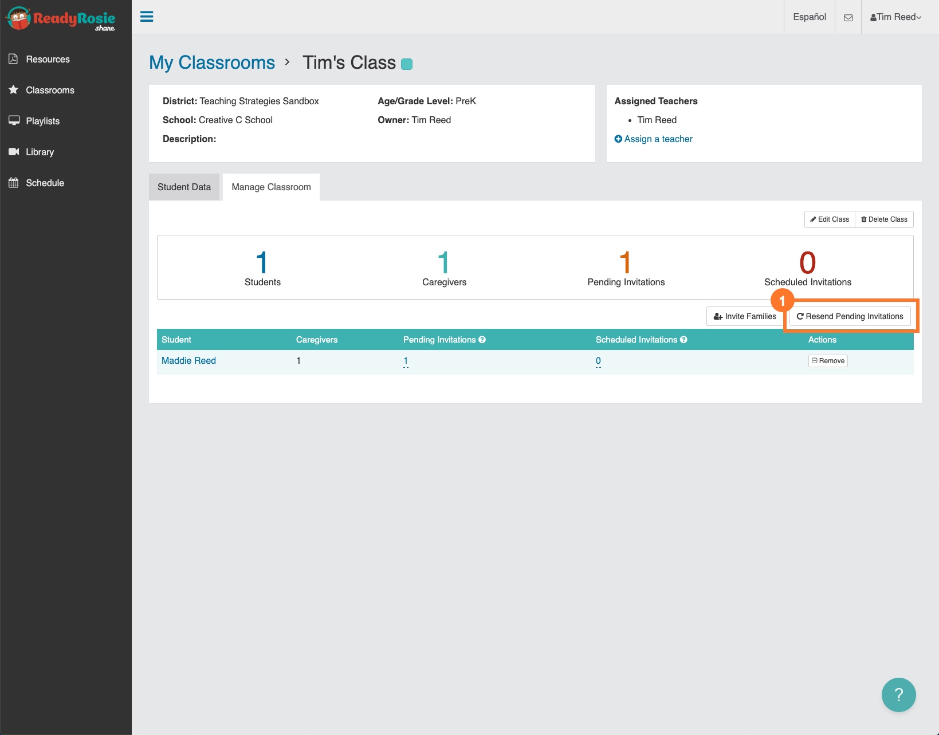Open the Library video section
The height and width of the screenshot is (735, 939).
40,152
